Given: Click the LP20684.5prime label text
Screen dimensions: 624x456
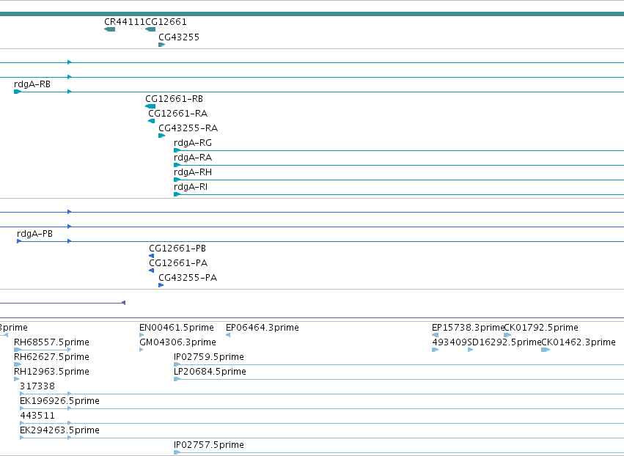Looking at the screenshot, I should 210,372.
